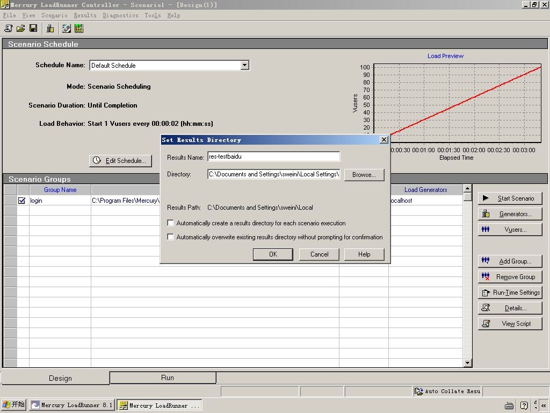550x413 pixels.
Task: Click the Analyze Results chart toolbar icon
Action: pyautogui.click(x=79, y=28)
